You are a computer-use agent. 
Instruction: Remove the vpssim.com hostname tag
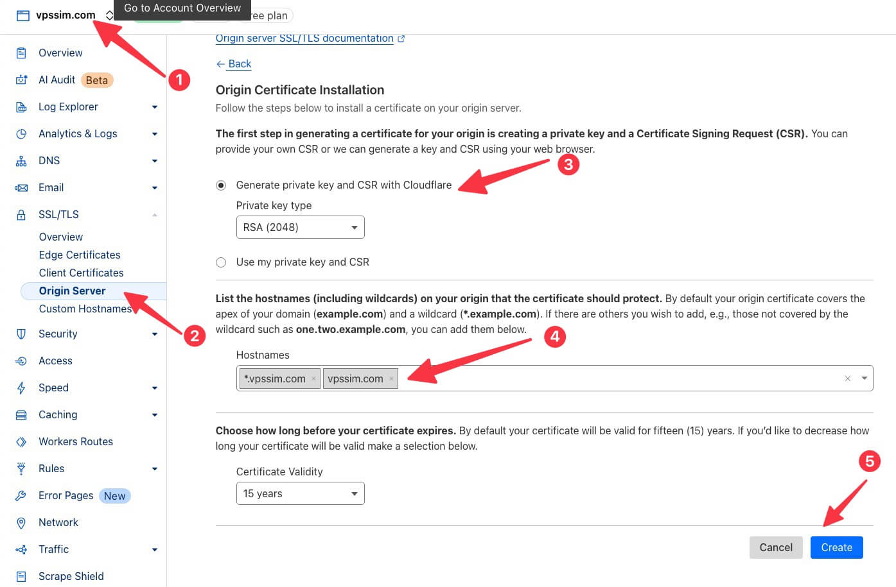[x=391, y=379]
